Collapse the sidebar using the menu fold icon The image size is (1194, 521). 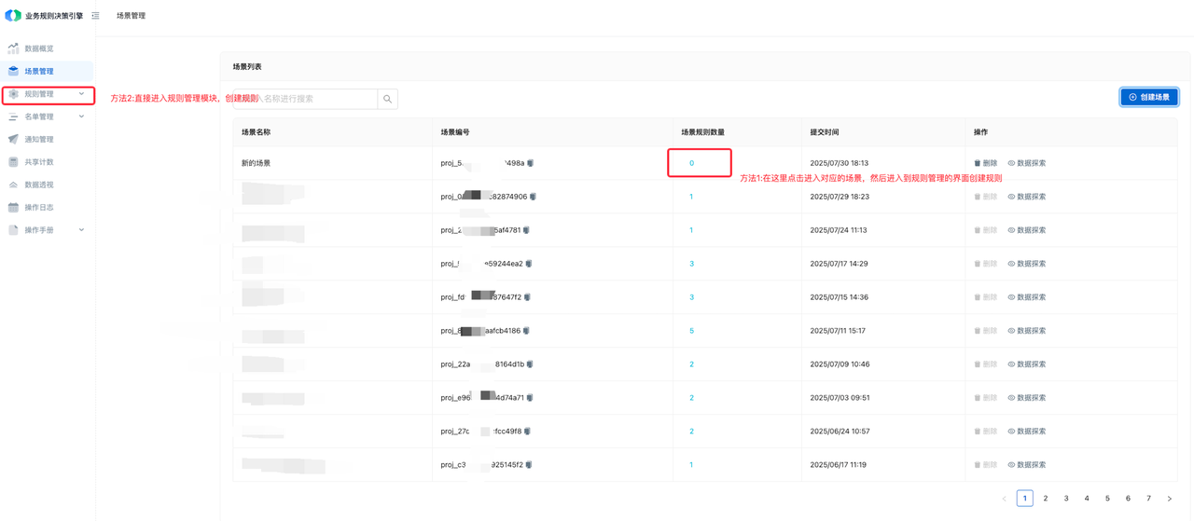95,16
